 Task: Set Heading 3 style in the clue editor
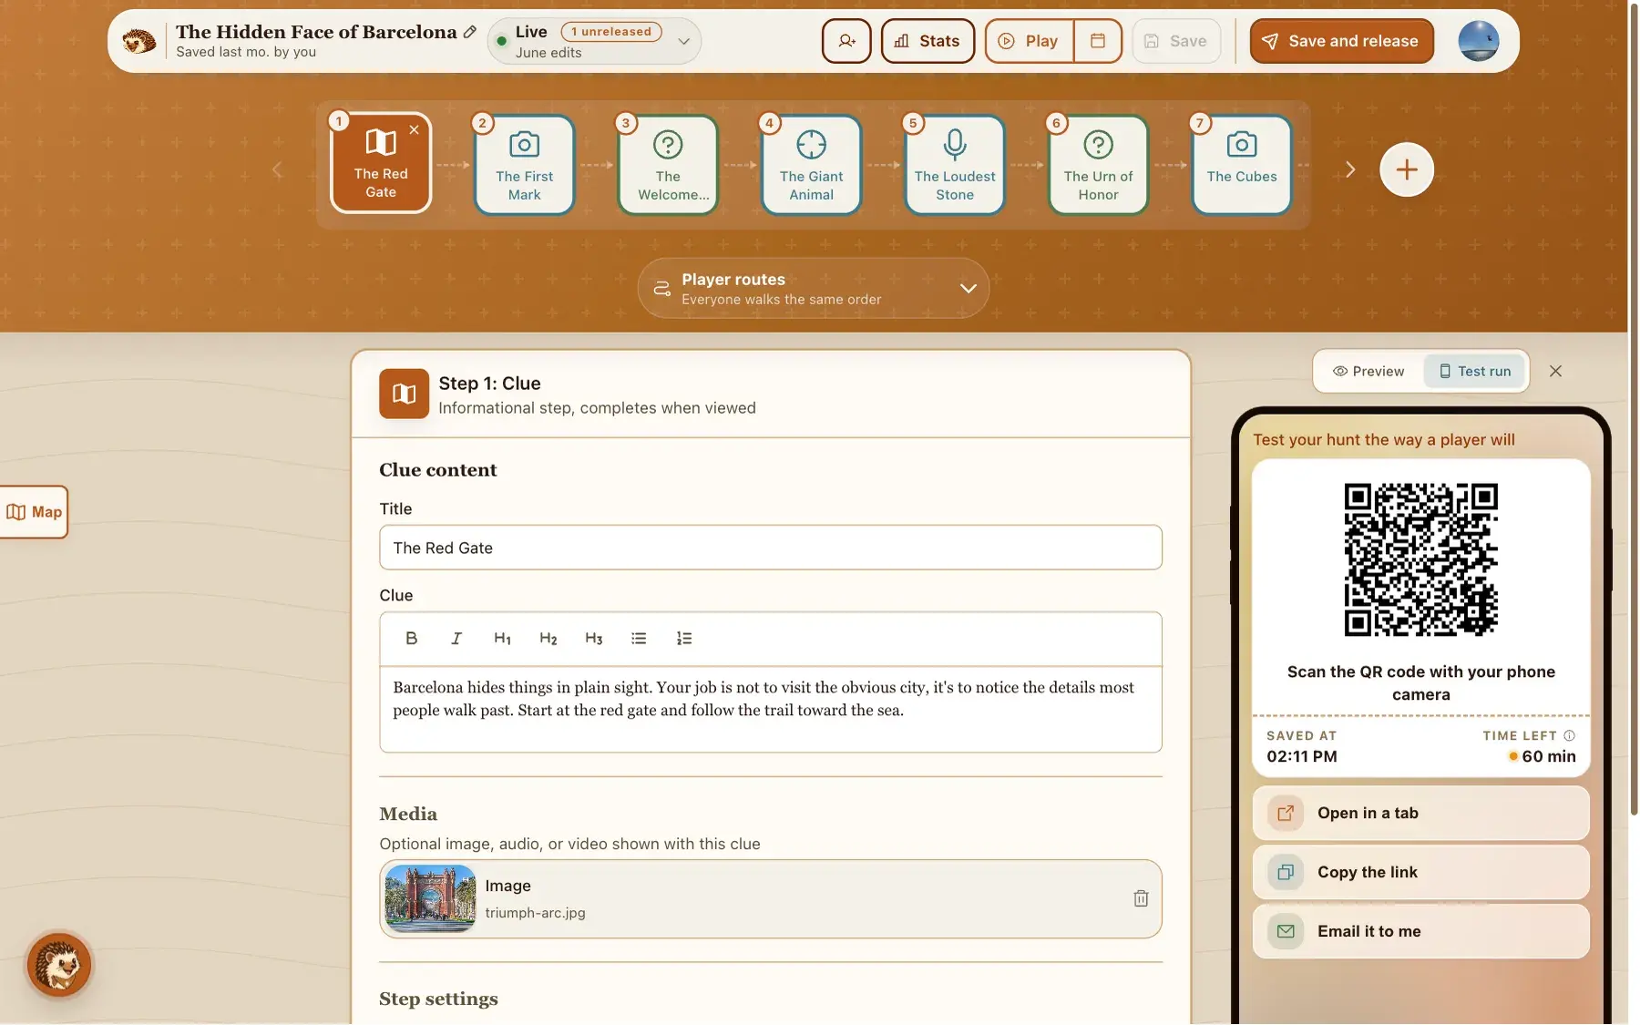point(593,639)
